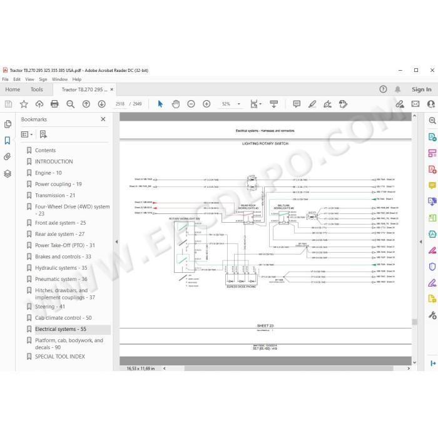Open More Tools wrench icon
This screenshot has width=438, height=438.
pos(432,315)
